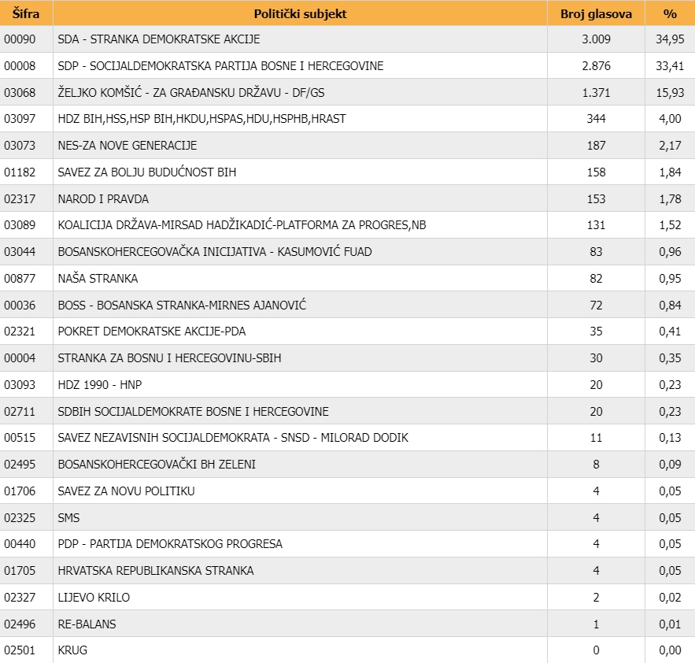Select the percentage value 0,41

coord(669,331)
